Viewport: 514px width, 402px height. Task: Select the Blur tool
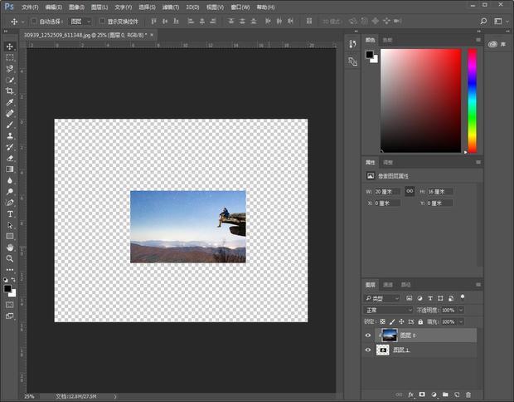pyautogui.click(x=10, y=180)
